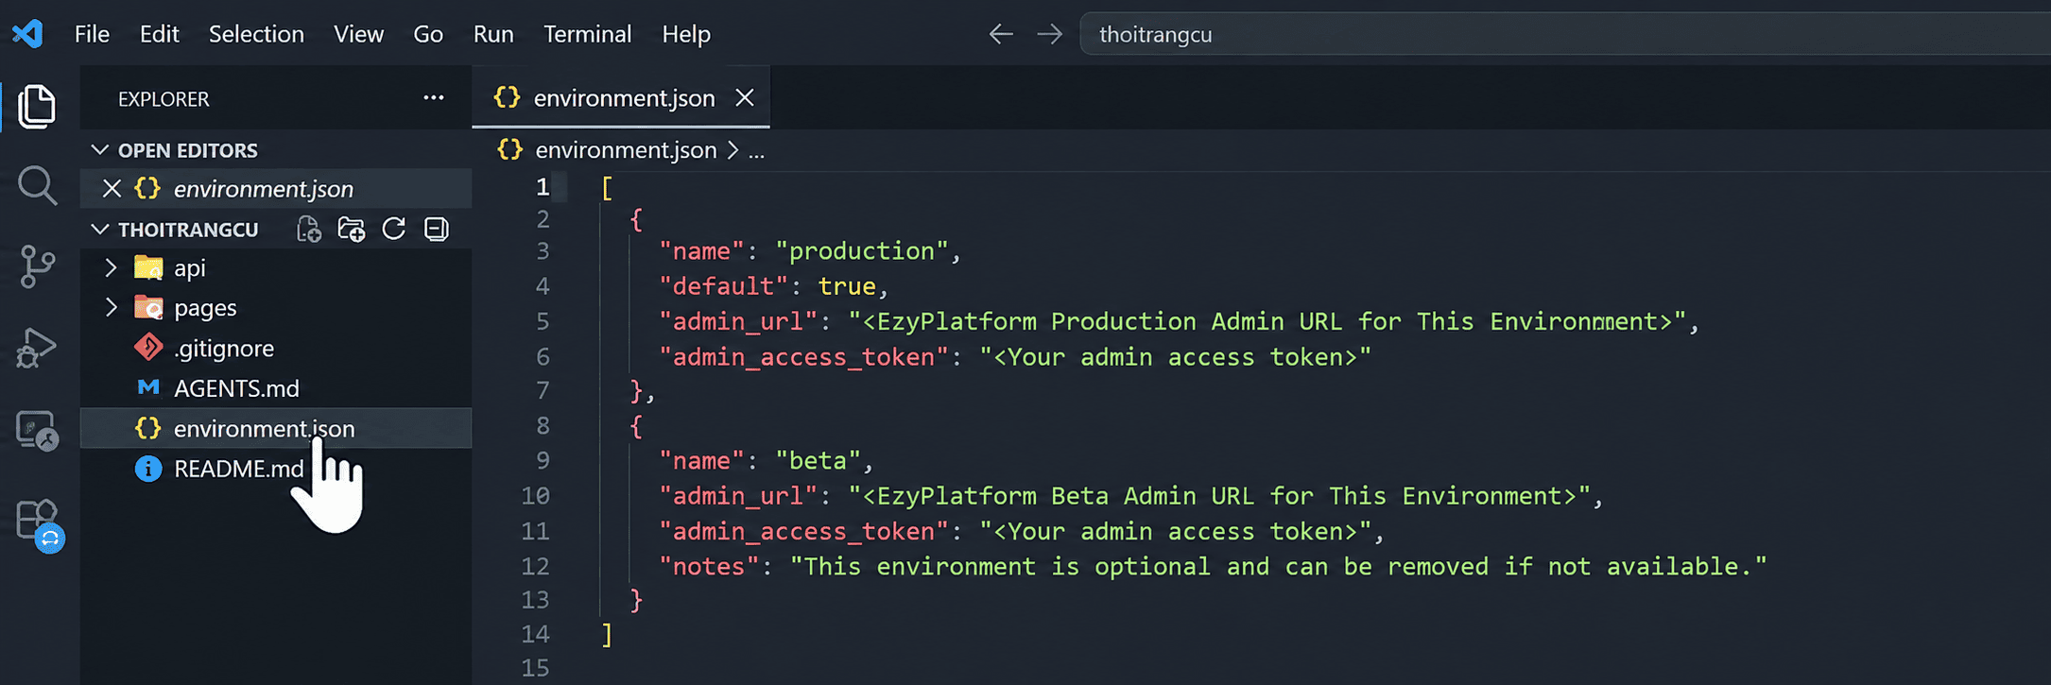Go back with the left arrow
The image size is (2051, 685).
pyautogui.click(x=1000, y=35)
